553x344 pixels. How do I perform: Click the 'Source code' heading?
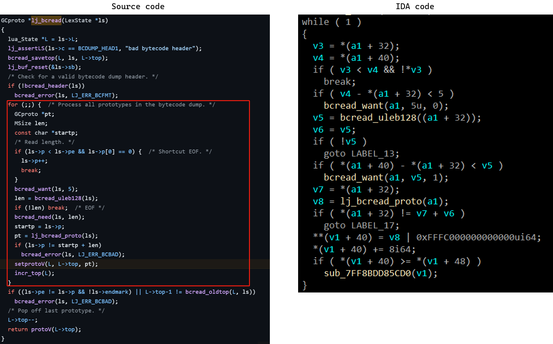point(138,6)
